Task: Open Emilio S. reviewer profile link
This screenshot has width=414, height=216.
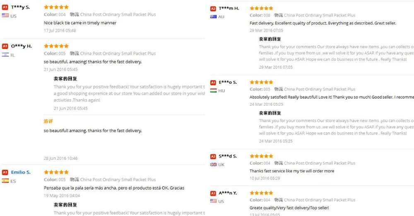Action: click(21, 172)
